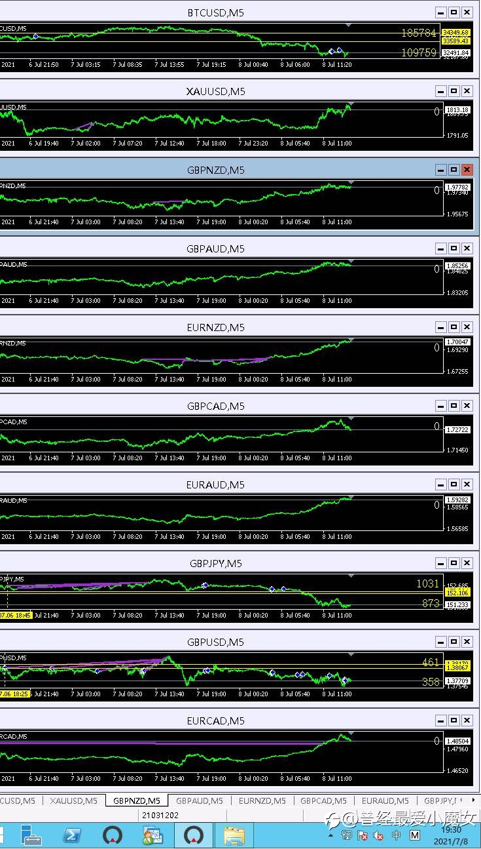Viewport: 481px width, 849px height.
Task: Switch to the XAUUSD,M5 chart tab
Action: (73, 800)
